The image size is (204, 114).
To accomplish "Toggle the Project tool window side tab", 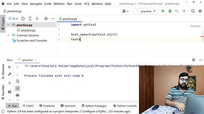I will (x=3, y=24).
